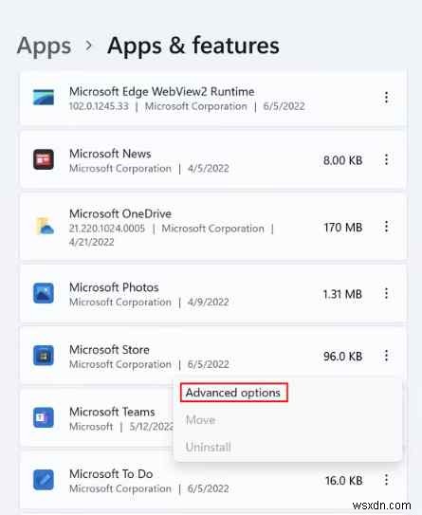This screenshot has width=422, height=515.
Task: Open three-dot menu for Microsoft OneDrive
Action: coord(386,227)
